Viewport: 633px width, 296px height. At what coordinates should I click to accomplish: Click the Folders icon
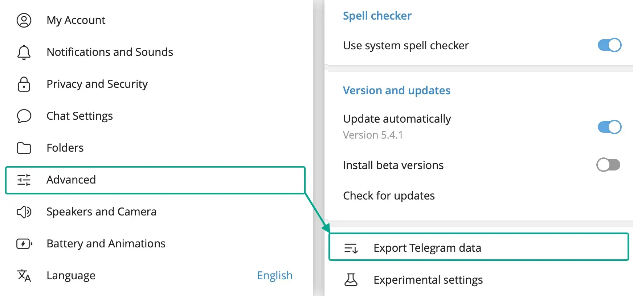point(24,148)
